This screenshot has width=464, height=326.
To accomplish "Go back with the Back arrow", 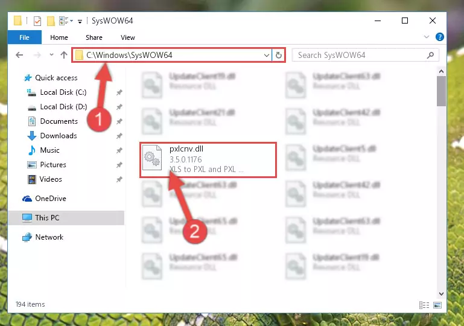I will (19, 55).
